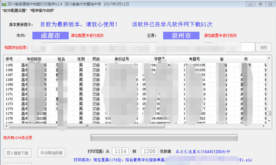Click the table's horizontal scrollbar thumb
This screenshot has height=165, width=276.
coord(87,126)
